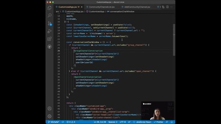Click nickname parameter on line 15
The image size is (221, 124).
click(x=71, y=19)
